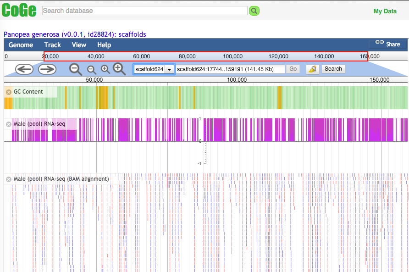The image size is (409, 272).
Task: Click 120,000 on the overview scale
Action: [x=278, y=56]
